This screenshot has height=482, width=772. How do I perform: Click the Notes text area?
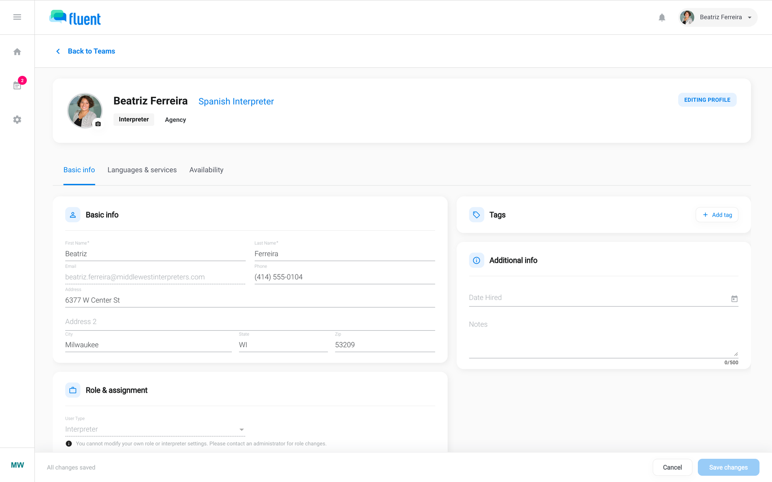tap(603, 338)
